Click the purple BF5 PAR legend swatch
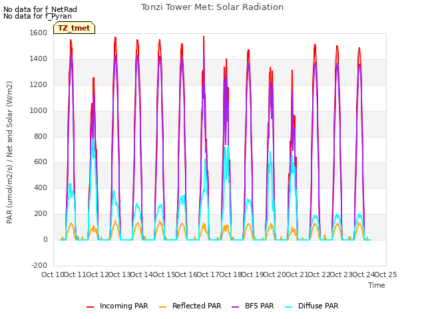 click(x=235, y=307)
